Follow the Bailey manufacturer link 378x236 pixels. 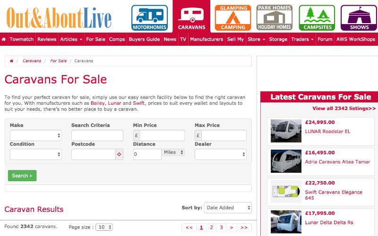pyautogui.click(x=98, y=103)
